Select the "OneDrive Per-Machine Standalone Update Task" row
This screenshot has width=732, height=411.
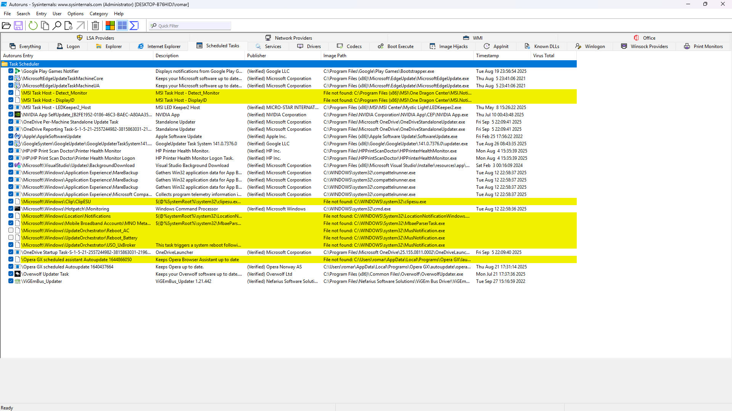(289, 122)
